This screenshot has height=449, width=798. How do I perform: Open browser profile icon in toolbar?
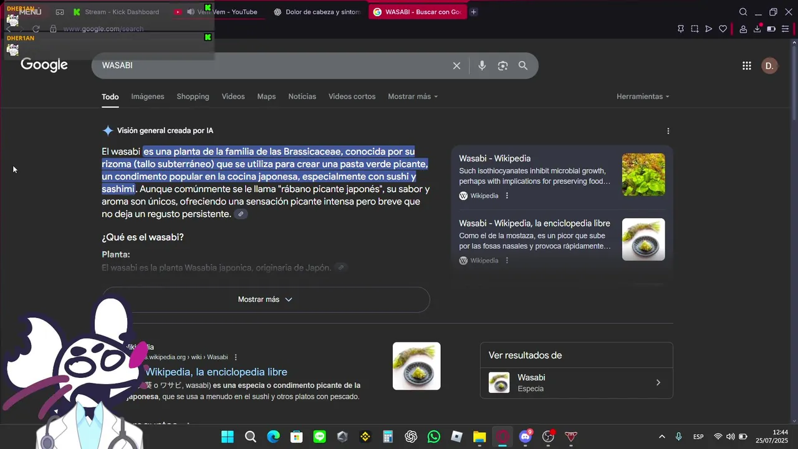pyautogui.click(x=743, y=29)
